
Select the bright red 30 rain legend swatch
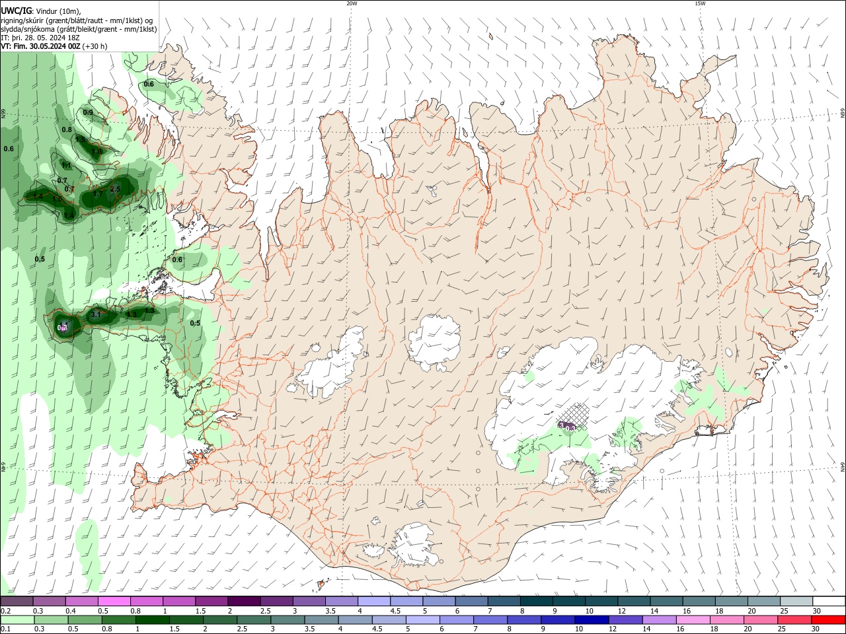(828, 619)
